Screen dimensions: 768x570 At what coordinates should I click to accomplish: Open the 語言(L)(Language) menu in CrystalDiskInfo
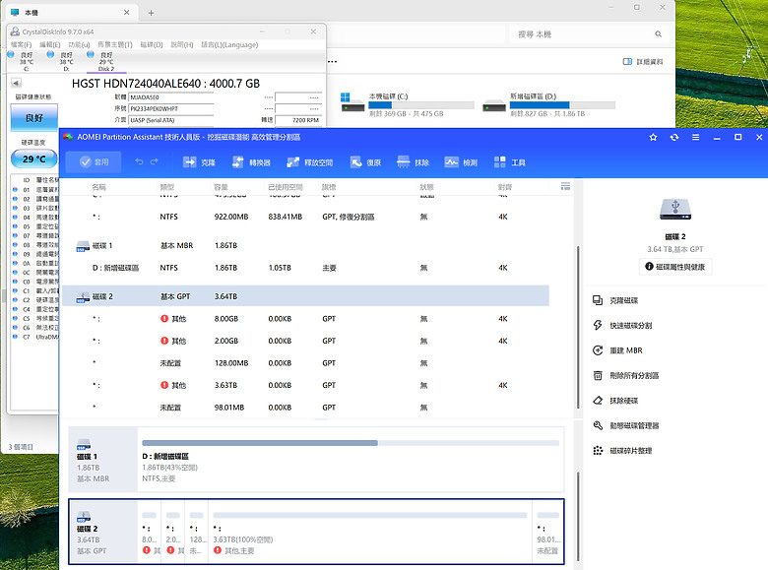click(229, 44)
